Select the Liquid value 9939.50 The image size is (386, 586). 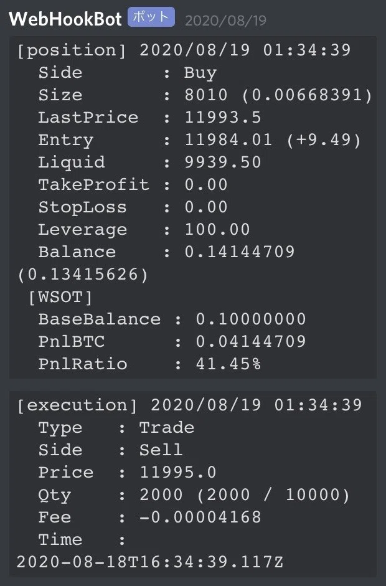(223, 162)
